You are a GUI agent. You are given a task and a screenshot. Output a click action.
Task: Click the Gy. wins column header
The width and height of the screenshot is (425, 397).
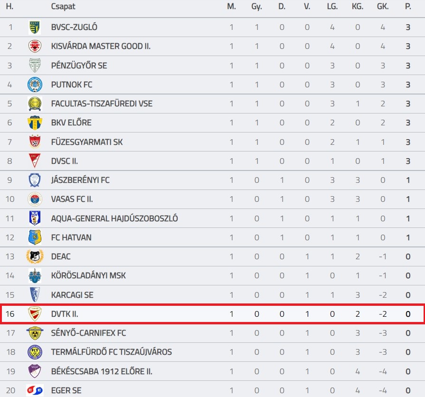click(x=257, y=7)
